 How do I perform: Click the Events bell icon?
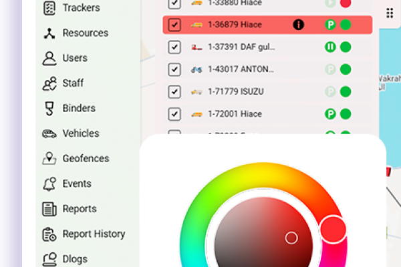pyautogui.click(x=49, y=184)
